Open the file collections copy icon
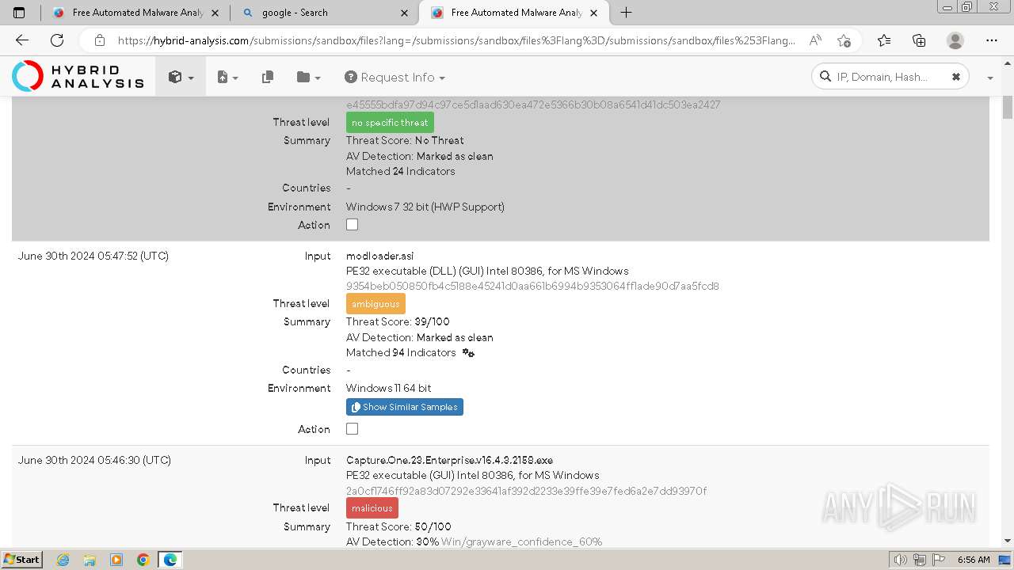 268,77
